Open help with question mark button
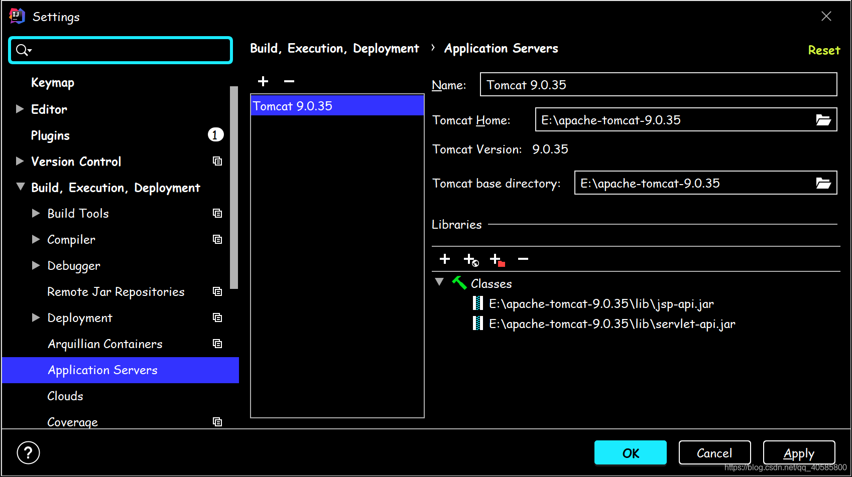The width and height of the screenshot is (852, 477). click(28, 452)
